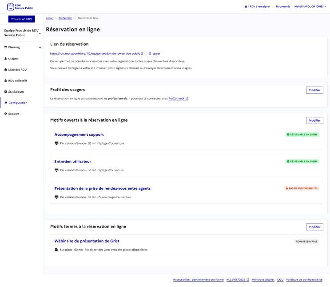Screen dimensions: 330x287
Task: Click the copy icon beside the booking link
Action: click(150, 54)
